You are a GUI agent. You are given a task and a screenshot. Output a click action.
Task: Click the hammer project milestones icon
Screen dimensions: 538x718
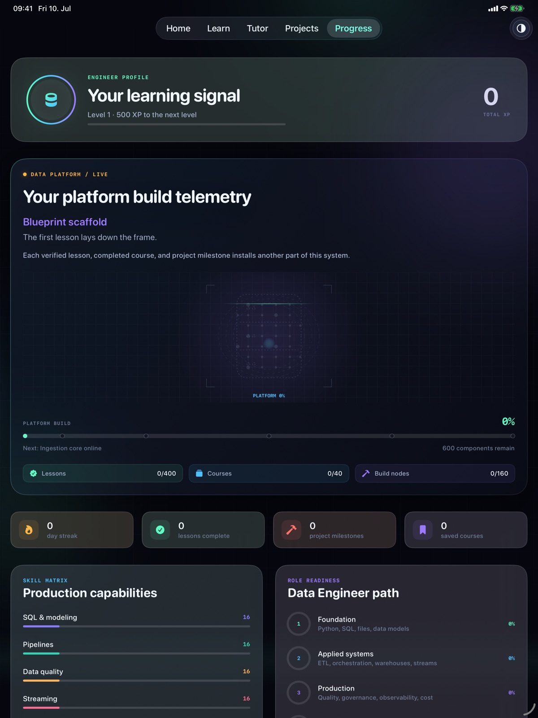click(291, 530)
